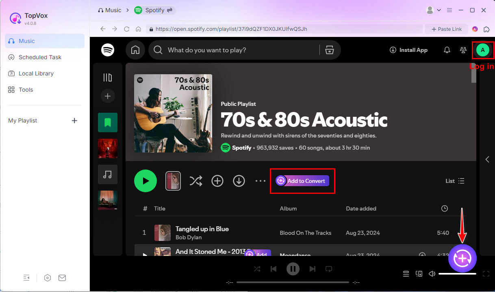
Task: Open more options three dots for playlist
Action: 260,181
